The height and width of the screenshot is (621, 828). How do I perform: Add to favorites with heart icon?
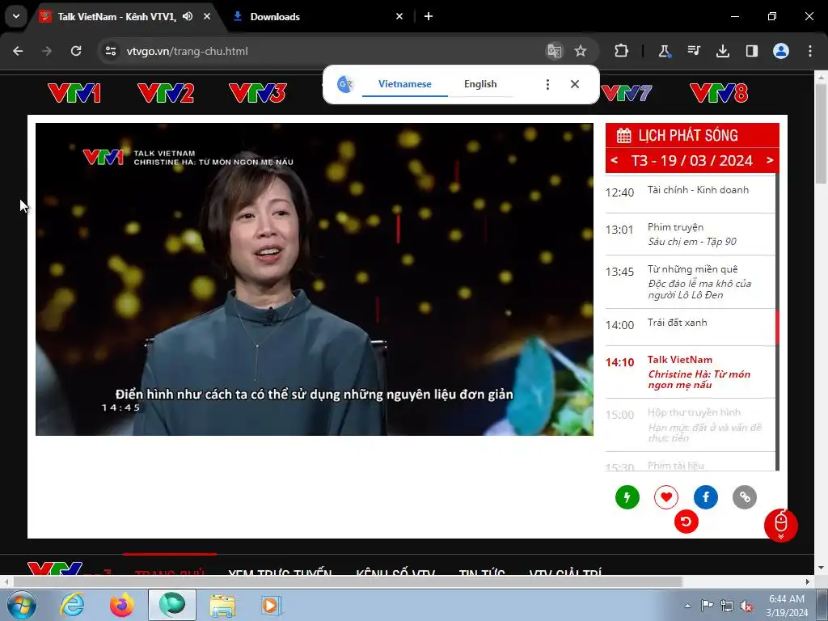click(x=666, y=497)
